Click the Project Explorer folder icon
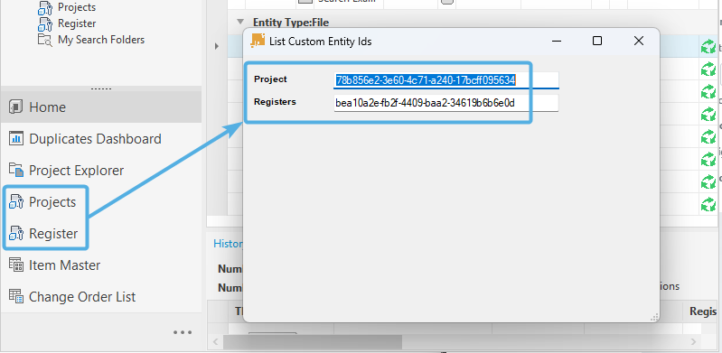722x353 pixels. 15,170
